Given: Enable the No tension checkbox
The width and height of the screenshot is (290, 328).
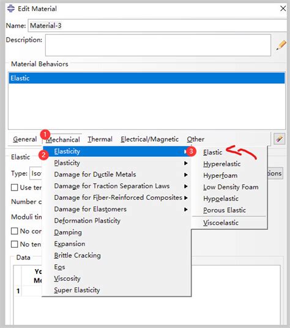Looking at the screenshot, I should tap(14, 244).
